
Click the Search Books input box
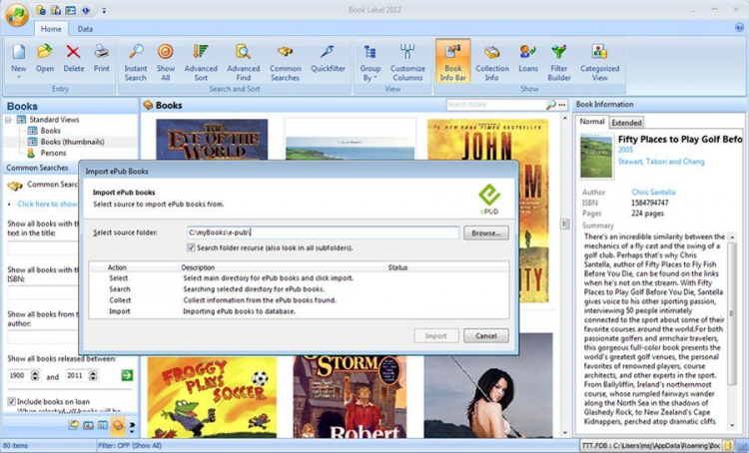click(495, 105)
